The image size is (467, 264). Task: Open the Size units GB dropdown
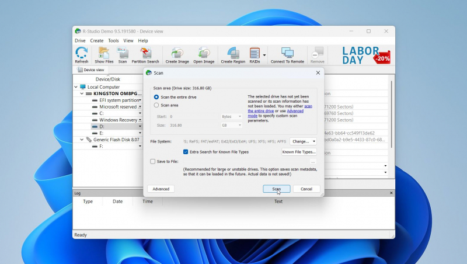[231, 125]
